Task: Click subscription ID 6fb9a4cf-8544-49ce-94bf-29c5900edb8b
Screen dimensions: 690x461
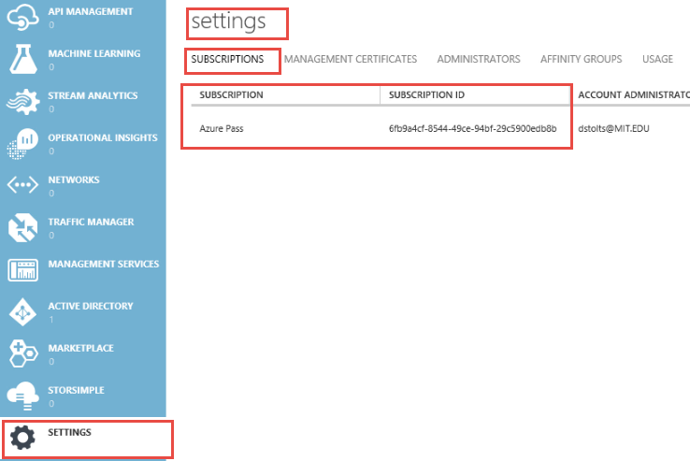Action: point(472,128)
